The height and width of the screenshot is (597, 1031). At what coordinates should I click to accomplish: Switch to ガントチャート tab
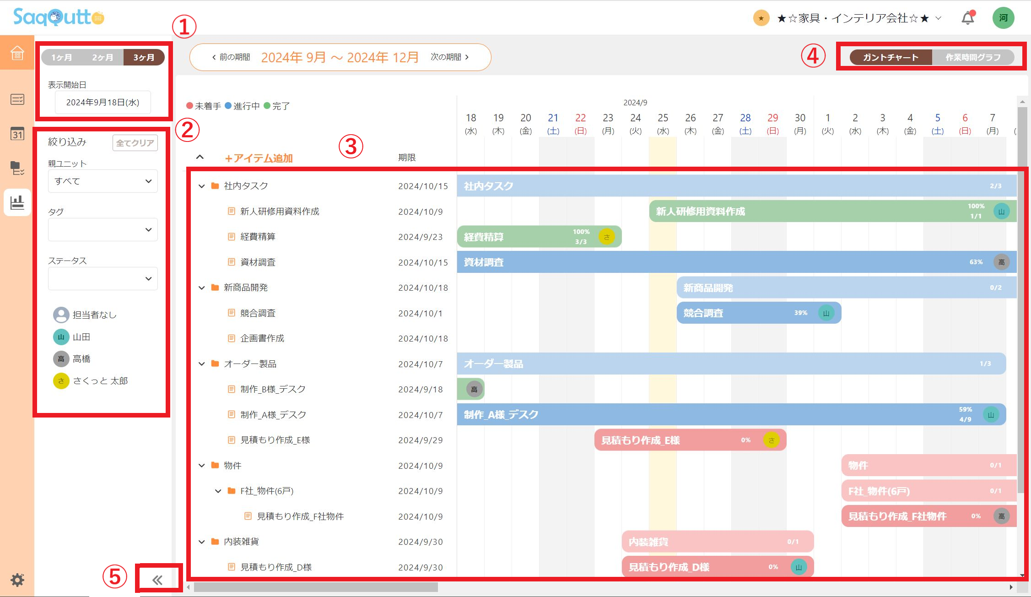pyautogui.click(x=891, y=57)
